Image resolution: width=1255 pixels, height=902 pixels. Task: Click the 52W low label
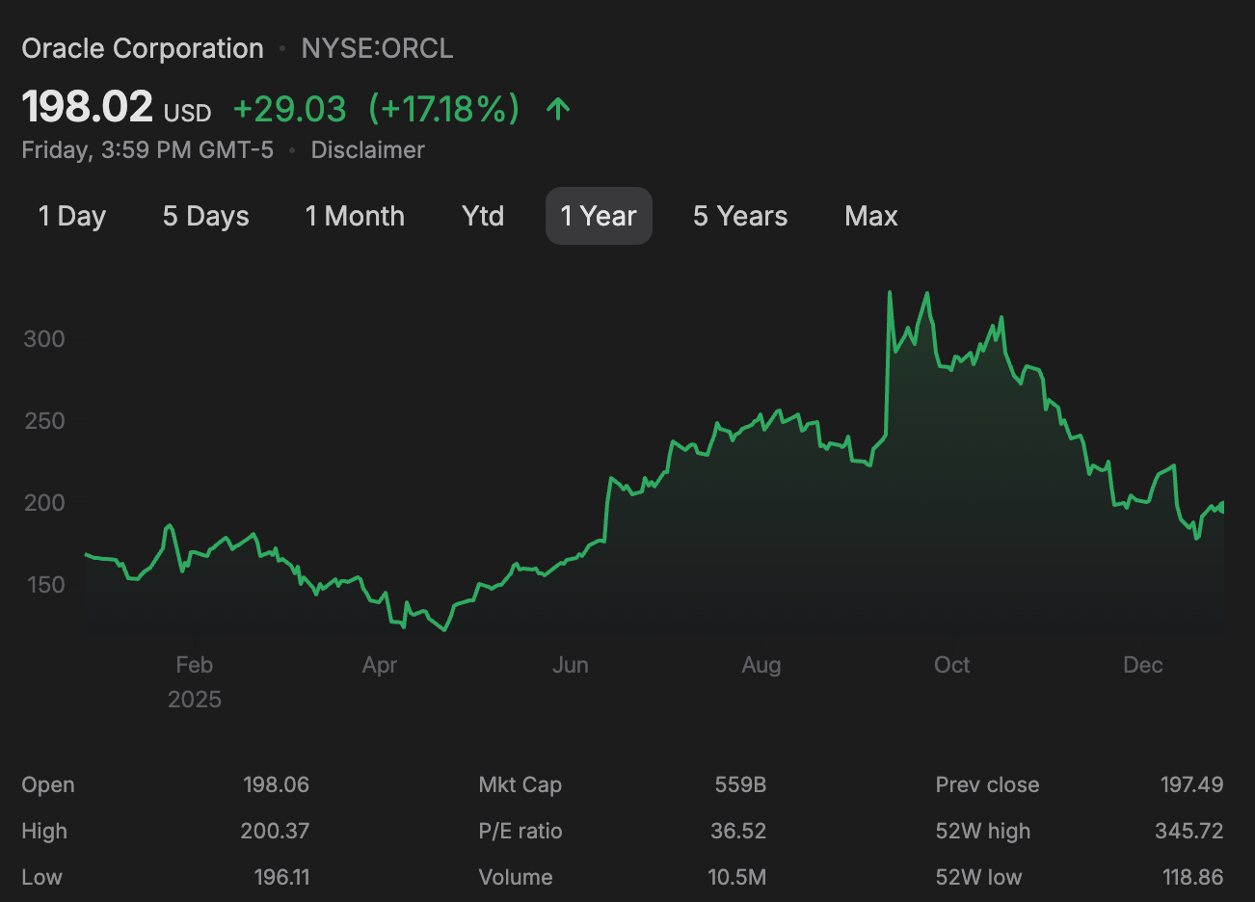pos(978,877)
